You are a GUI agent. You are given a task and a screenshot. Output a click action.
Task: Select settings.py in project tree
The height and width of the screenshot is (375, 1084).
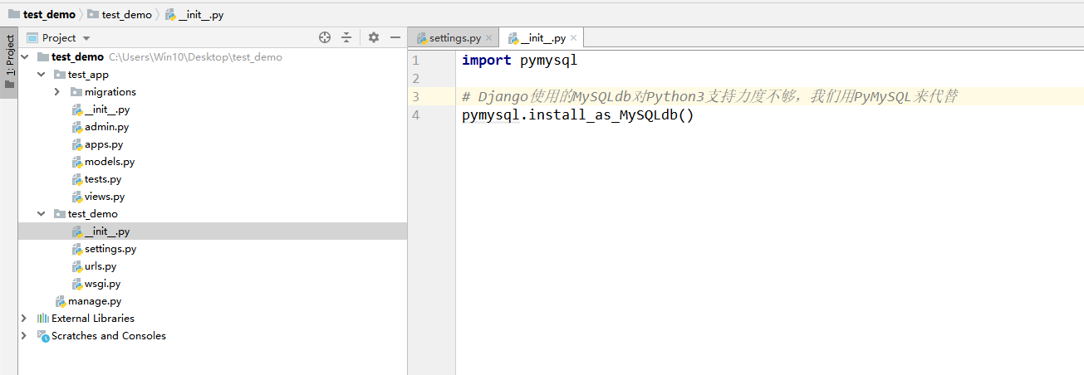(x=110, y=249)
